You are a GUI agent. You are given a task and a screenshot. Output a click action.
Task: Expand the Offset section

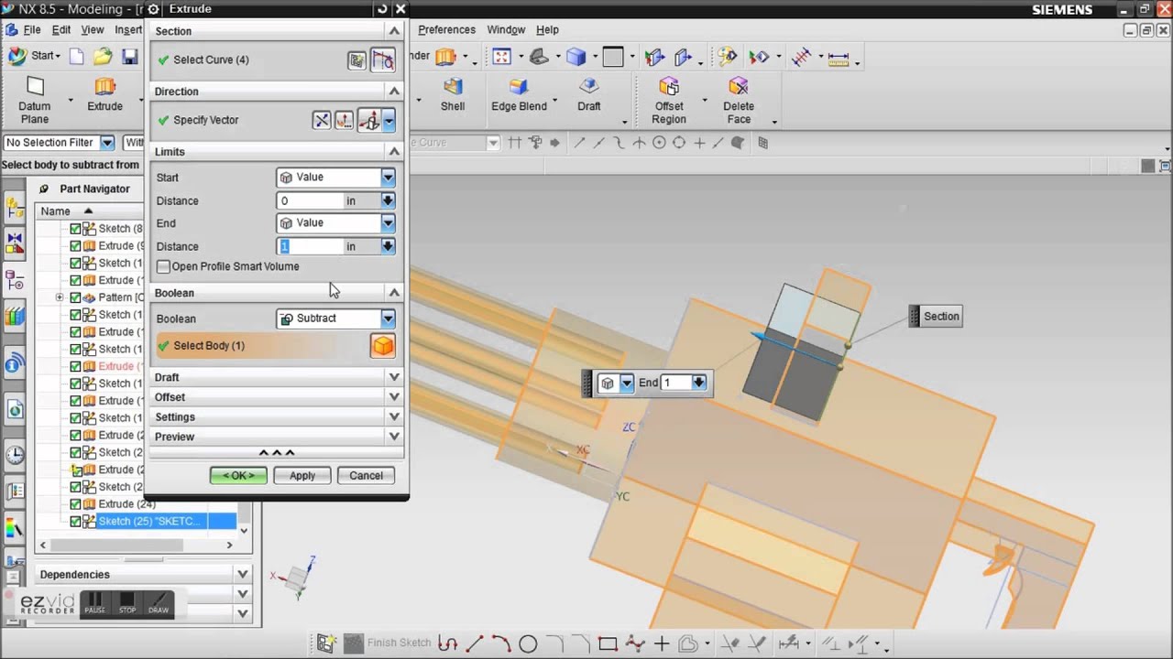pos(394,397)
